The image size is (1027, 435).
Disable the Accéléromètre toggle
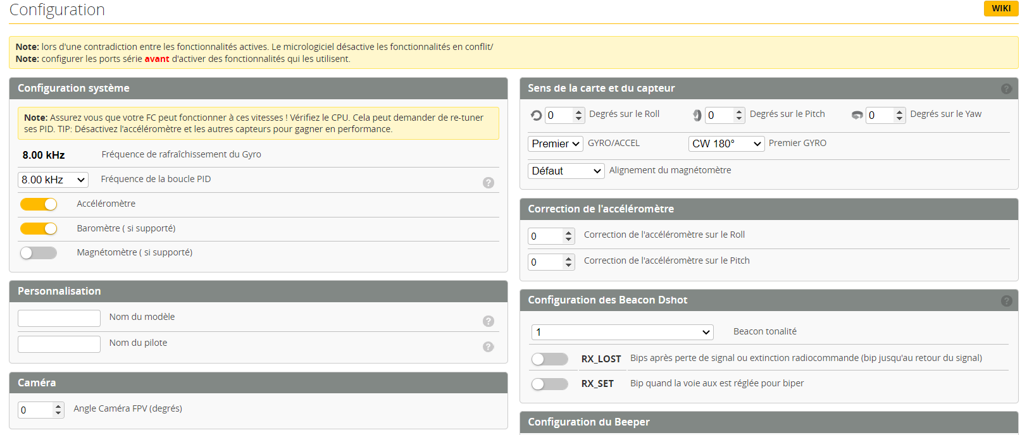click(39, 204)
